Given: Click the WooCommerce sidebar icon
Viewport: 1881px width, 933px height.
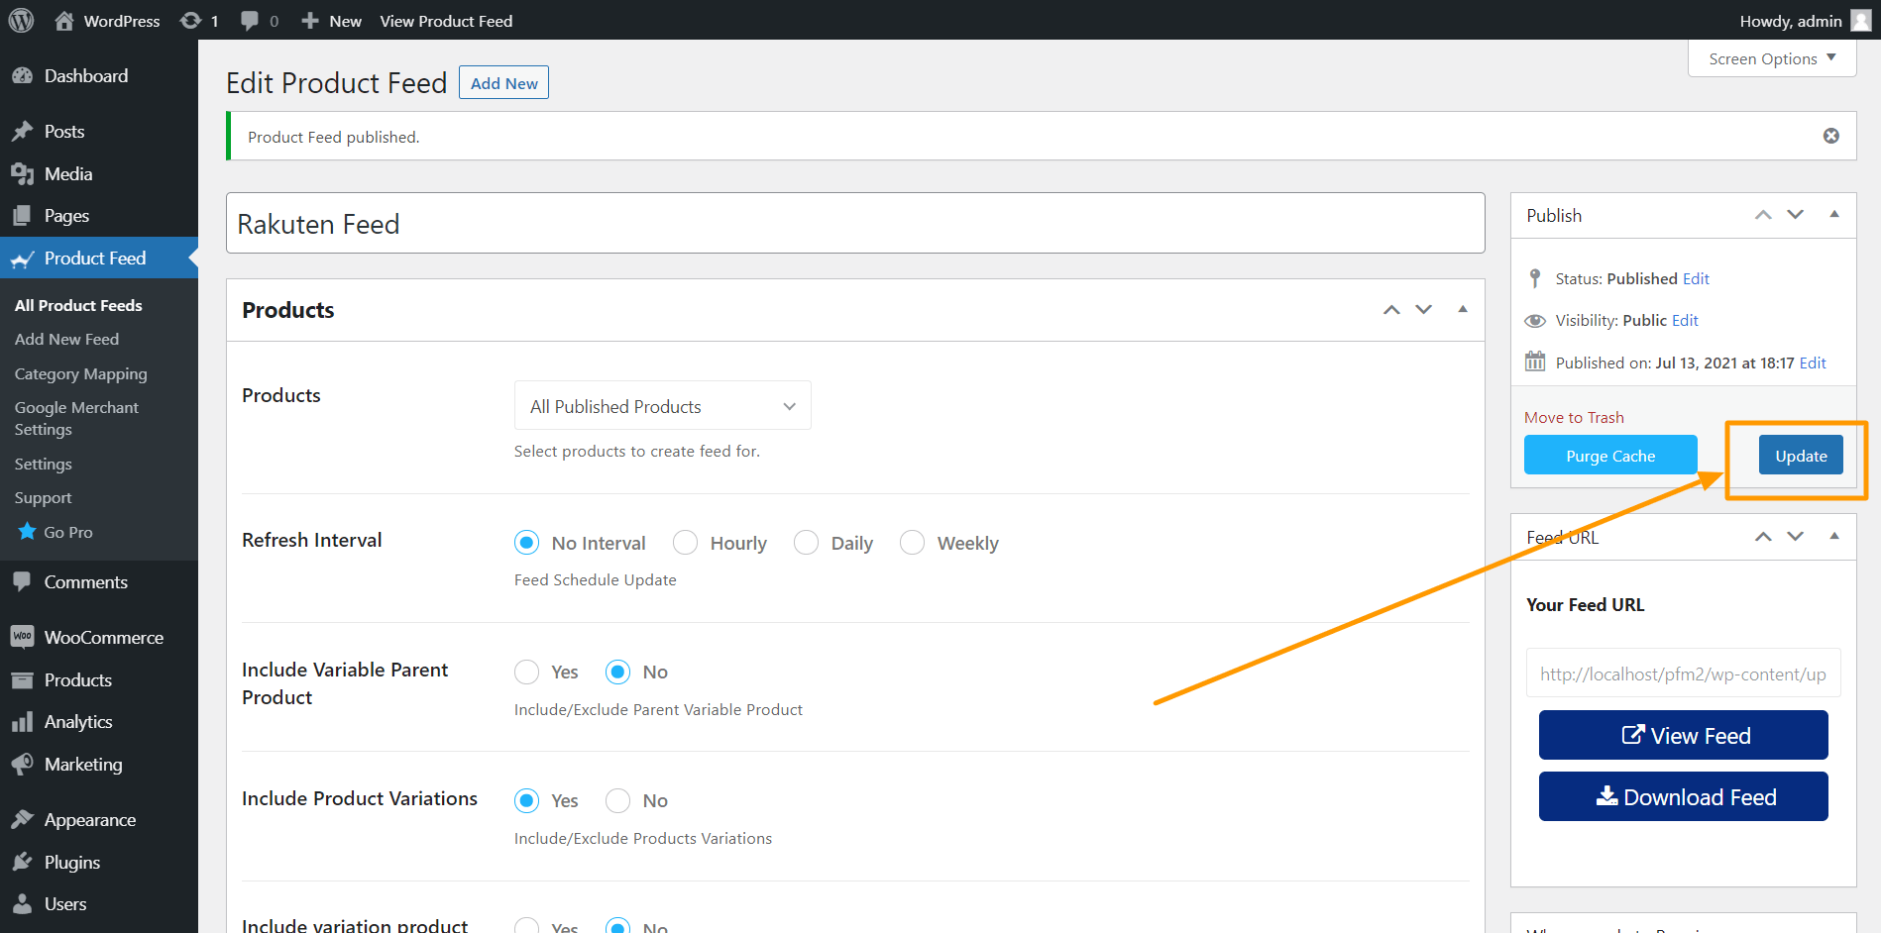Looking at the screenshot, I should point(22,637).
